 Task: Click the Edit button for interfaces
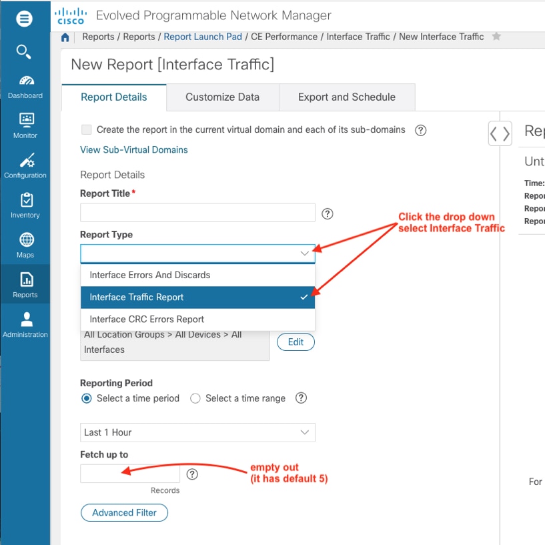pyautogui.click(x=296, y=342)
